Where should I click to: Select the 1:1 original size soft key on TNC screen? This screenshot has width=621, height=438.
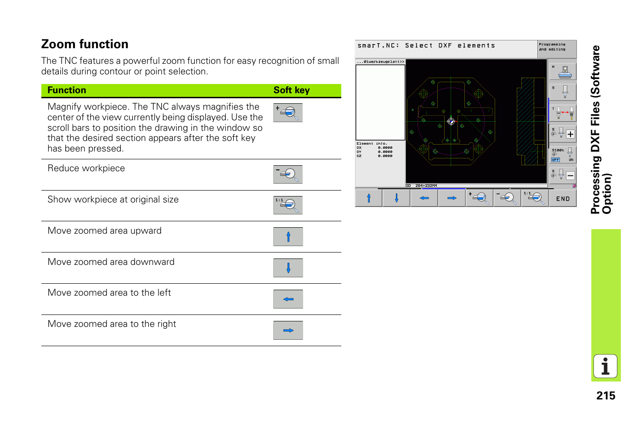tap(535, 198)
